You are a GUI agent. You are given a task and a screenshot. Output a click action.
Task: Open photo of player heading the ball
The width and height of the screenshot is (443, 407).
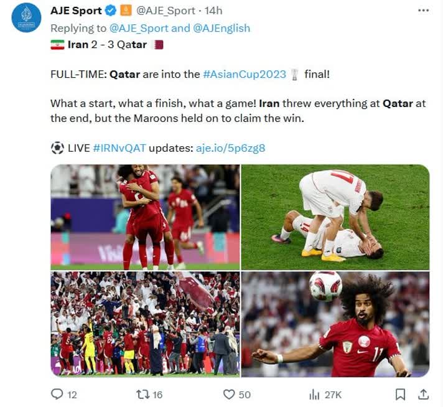point(335,324)
